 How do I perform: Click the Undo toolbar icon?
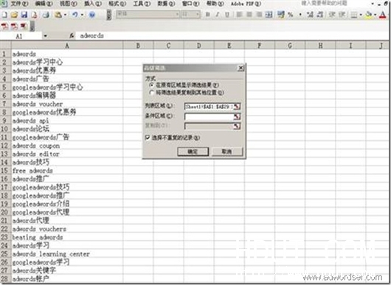point(75,15)
